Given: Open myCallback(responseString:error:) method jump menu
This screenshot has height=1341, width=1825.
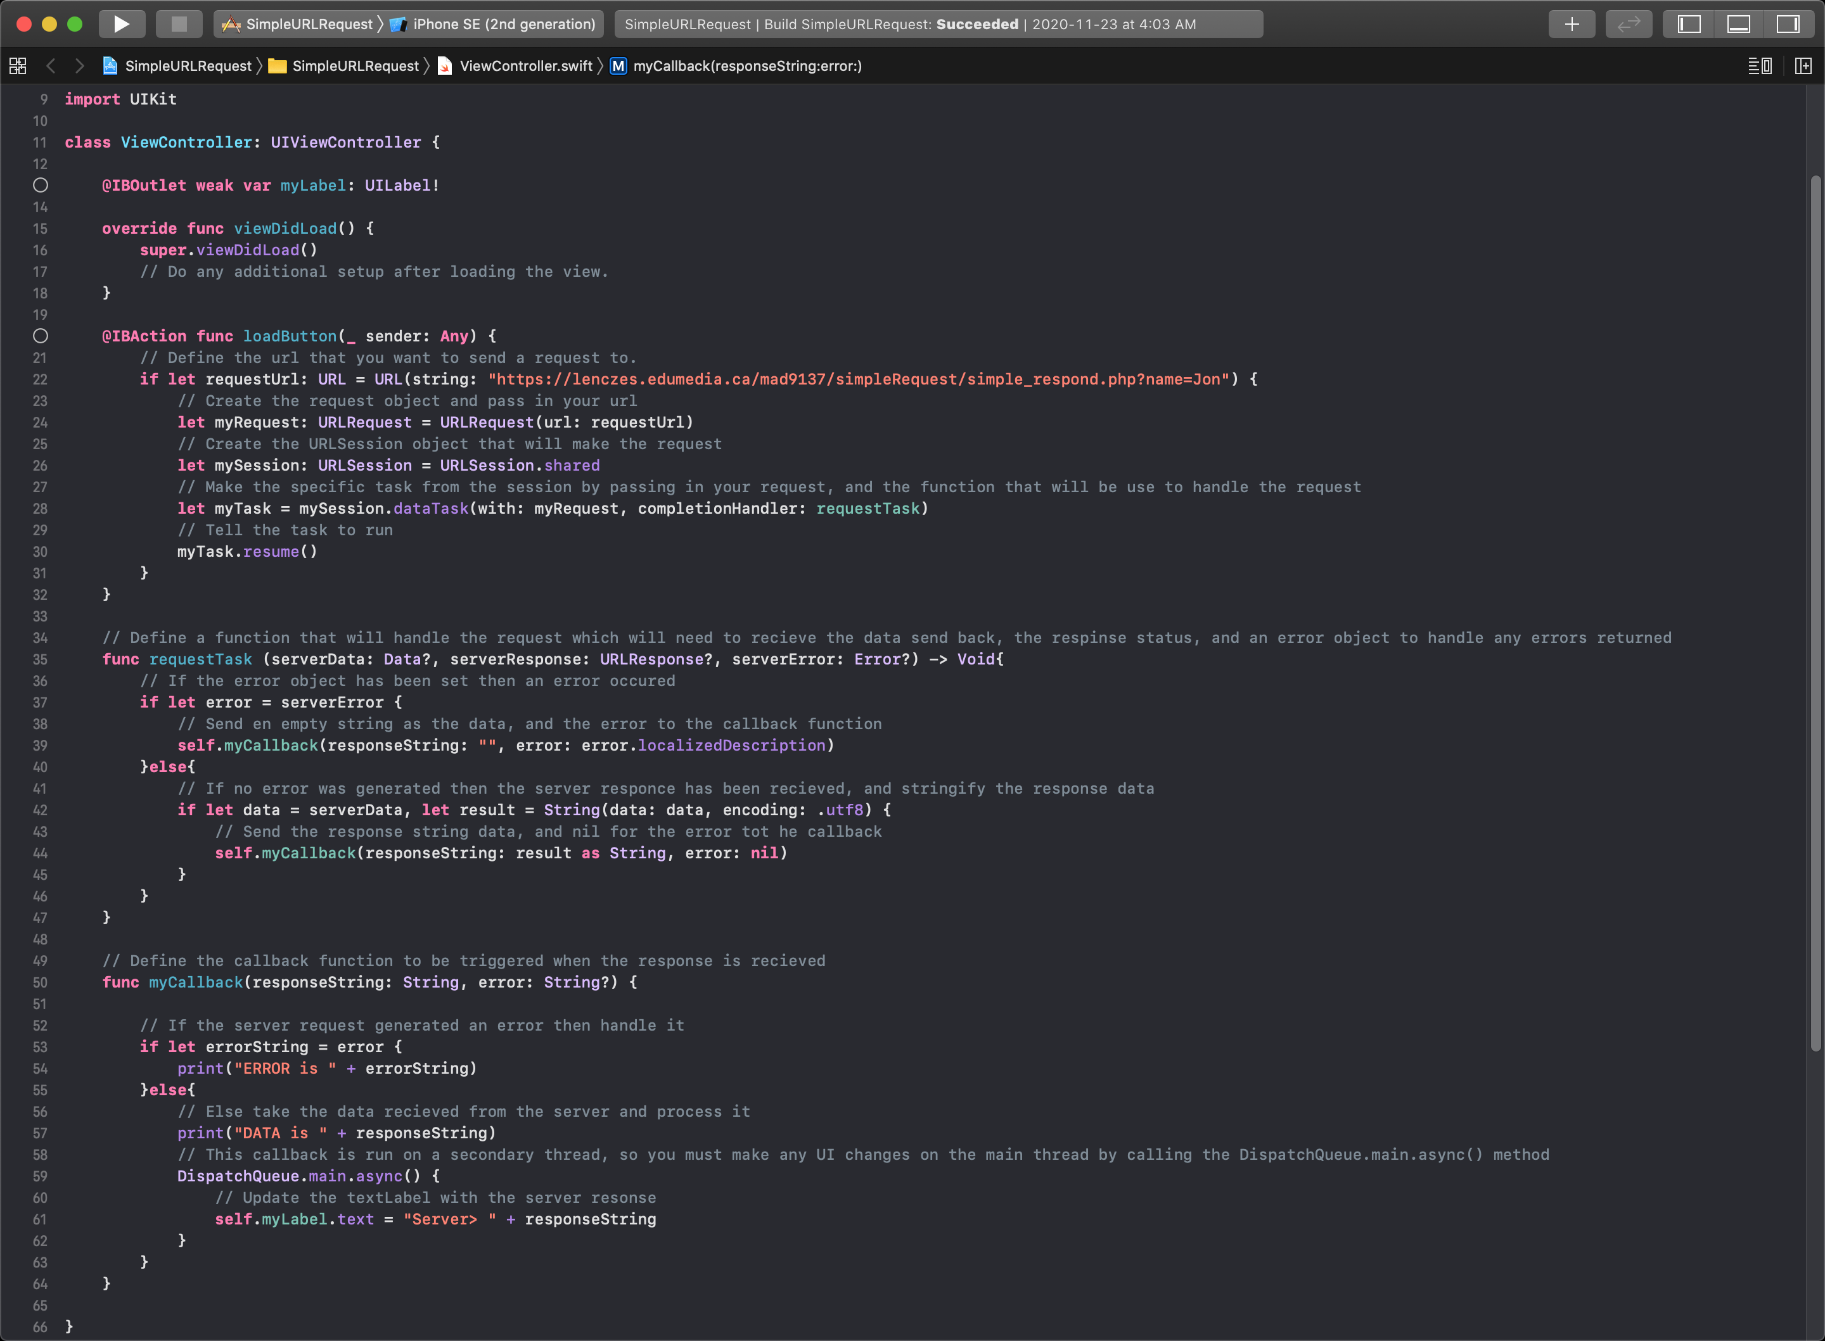Looking at the screenshot, I should coord(736,66).
